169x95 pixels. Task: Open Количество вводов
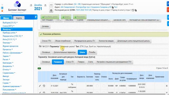[106, 41]
